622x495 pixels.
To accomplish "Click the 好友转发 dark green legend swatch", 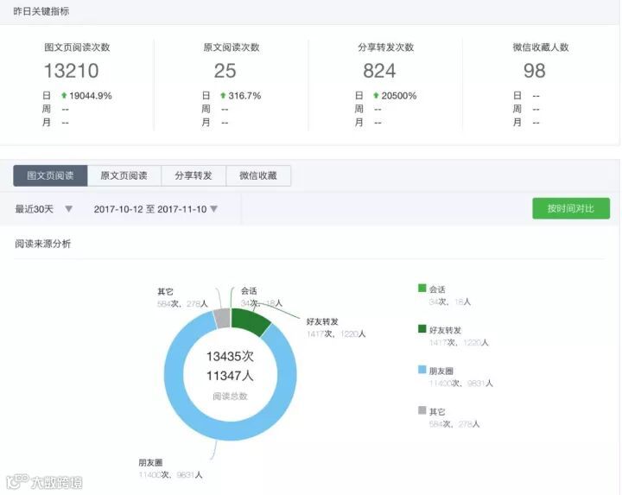I will pyautogui.click(x=422, y=329).
